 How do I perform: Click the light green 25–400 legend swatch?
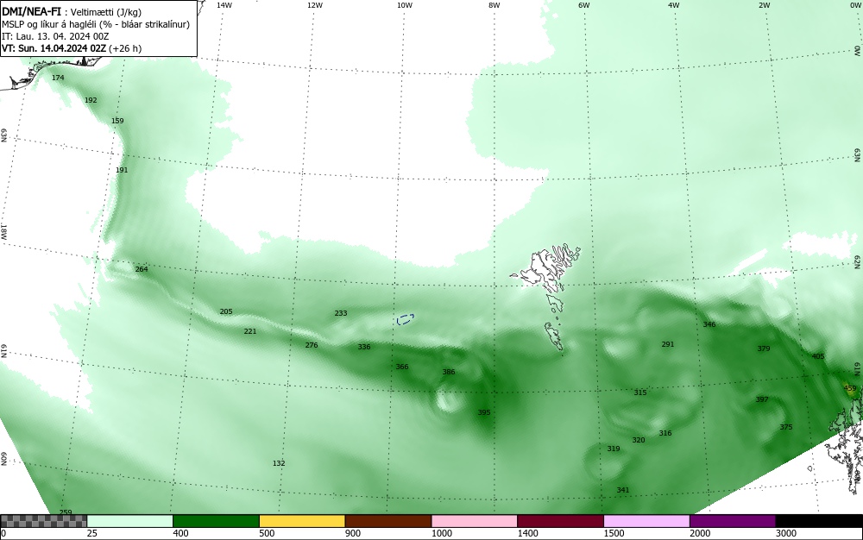tap(130, 521)
